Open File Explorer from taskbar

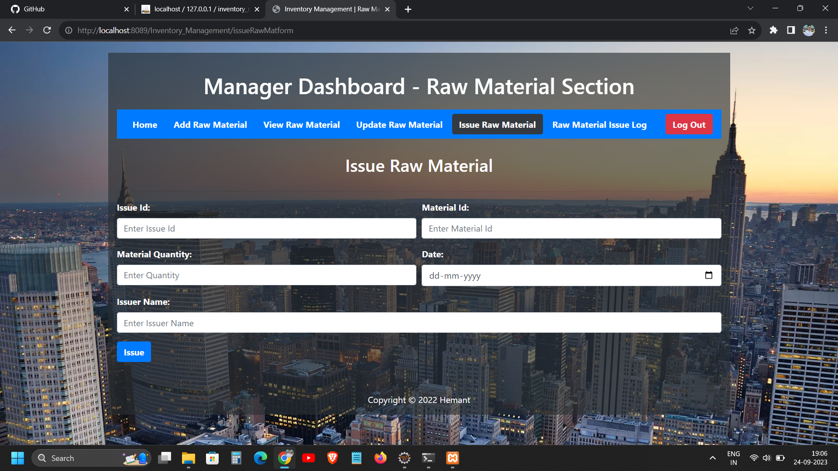189,458
